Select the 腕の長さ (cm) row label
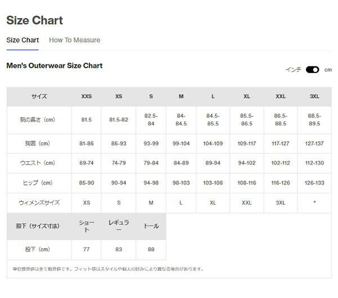Screen dimensions: 338x298 coord(39,120)
